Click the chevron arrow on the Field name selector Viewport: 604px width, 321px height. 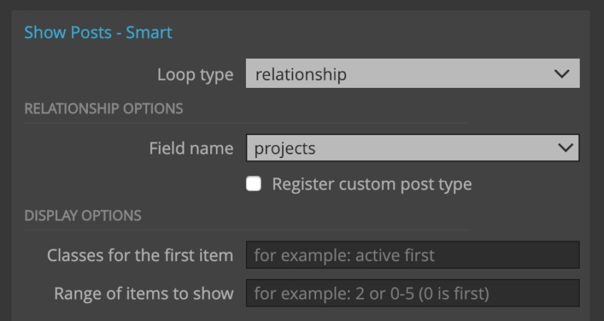tap(565, 147)
